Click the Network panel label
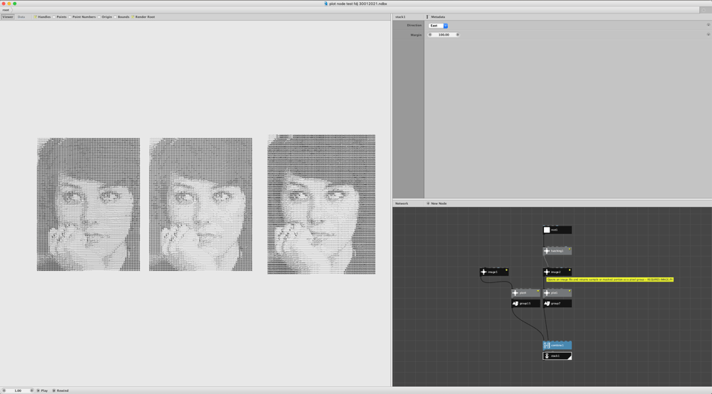 (402, 203)
